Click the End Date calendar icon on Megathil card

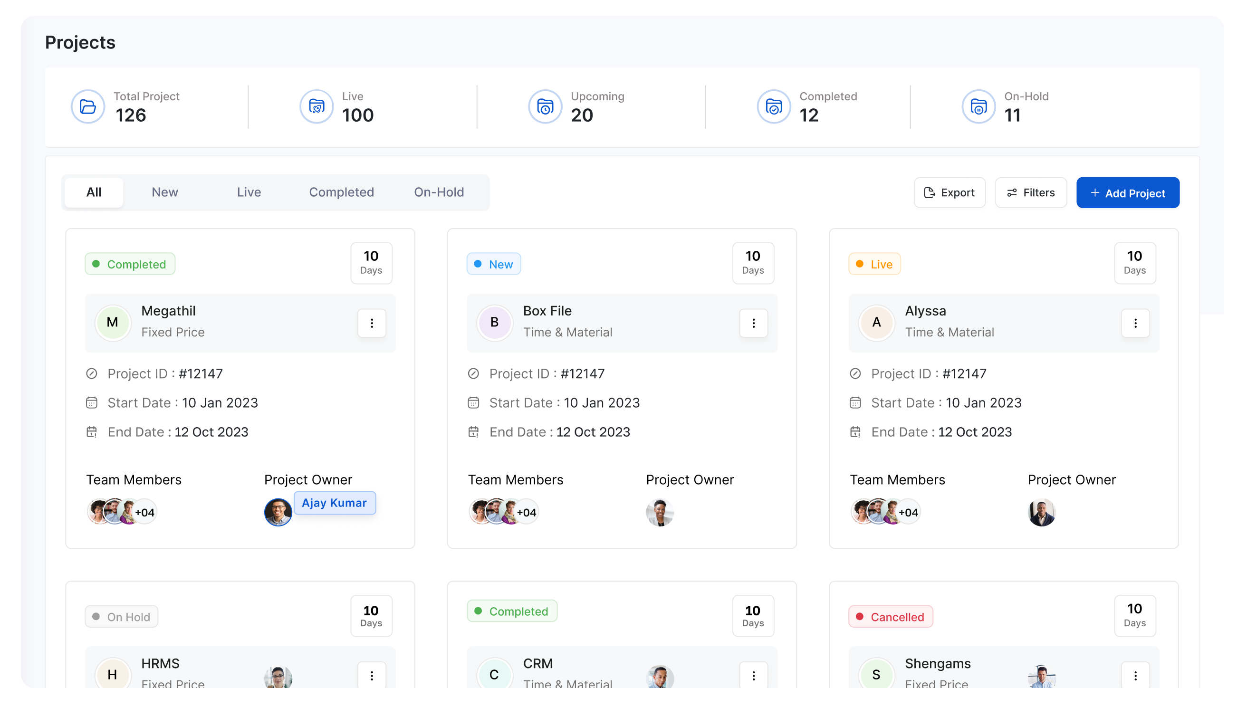pyautogui.click(x=92, y=432)
